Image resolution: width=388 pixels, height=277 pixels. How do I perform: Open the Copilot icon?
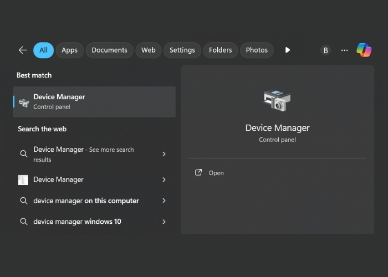[364, 50]
